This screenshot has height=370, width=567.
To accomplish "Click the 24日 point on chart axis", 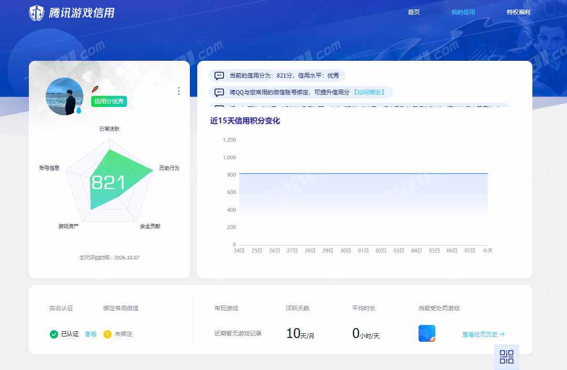I will click(x=239, y=251).
